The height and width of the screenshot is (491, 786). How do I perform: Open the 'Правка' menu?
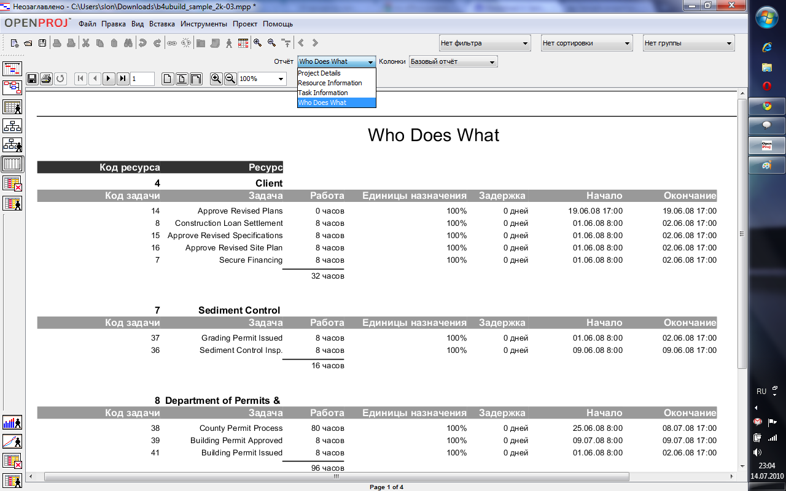(x=114, y=24)
